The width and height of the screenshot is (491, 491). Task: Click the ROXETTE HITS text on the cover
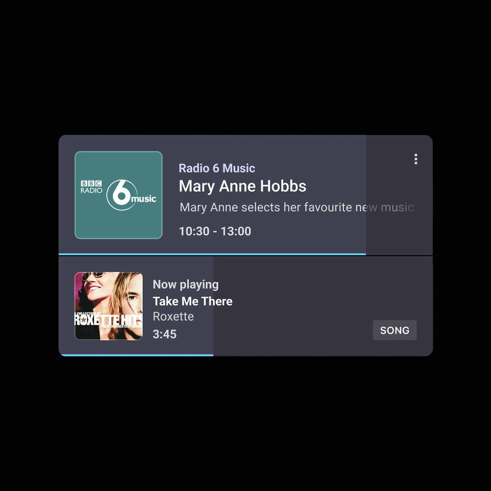click(108, 320)
